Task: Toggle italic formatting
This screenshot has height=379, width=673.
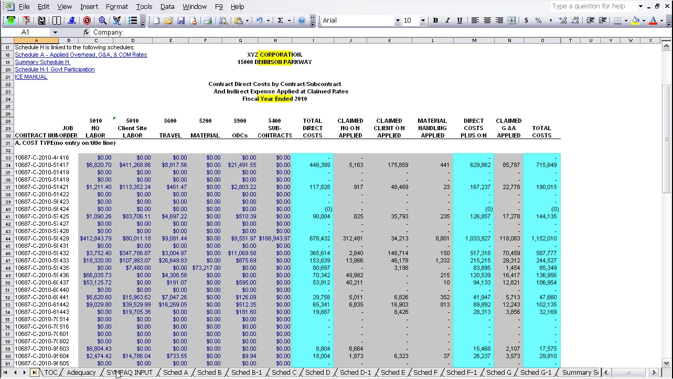Action: point(447,20)
